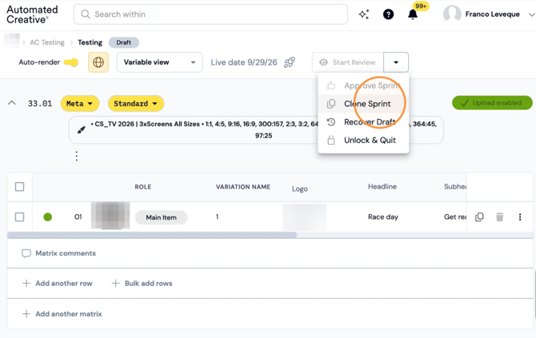Open the AC Testing breadcrumb link
Image resolution: width=536 pixels, height=338 pixels.
pos(47,42)
